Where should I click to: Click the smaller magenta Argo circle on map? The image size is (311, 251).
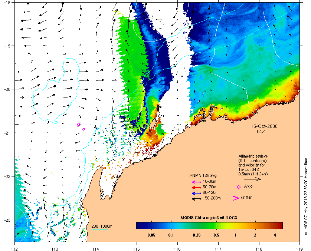coord(84,129)
